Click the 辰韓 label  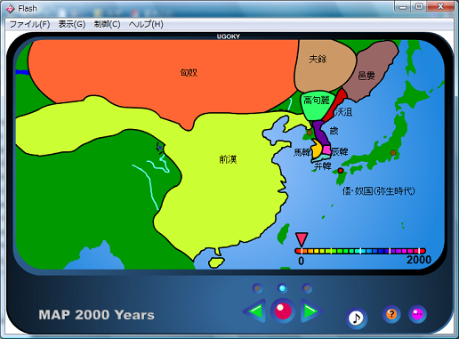(340, 152)
